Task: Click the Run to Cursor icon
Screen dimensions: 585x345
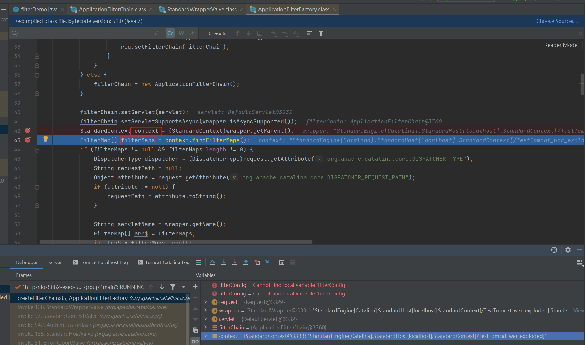Action: (x=268, y=262)
